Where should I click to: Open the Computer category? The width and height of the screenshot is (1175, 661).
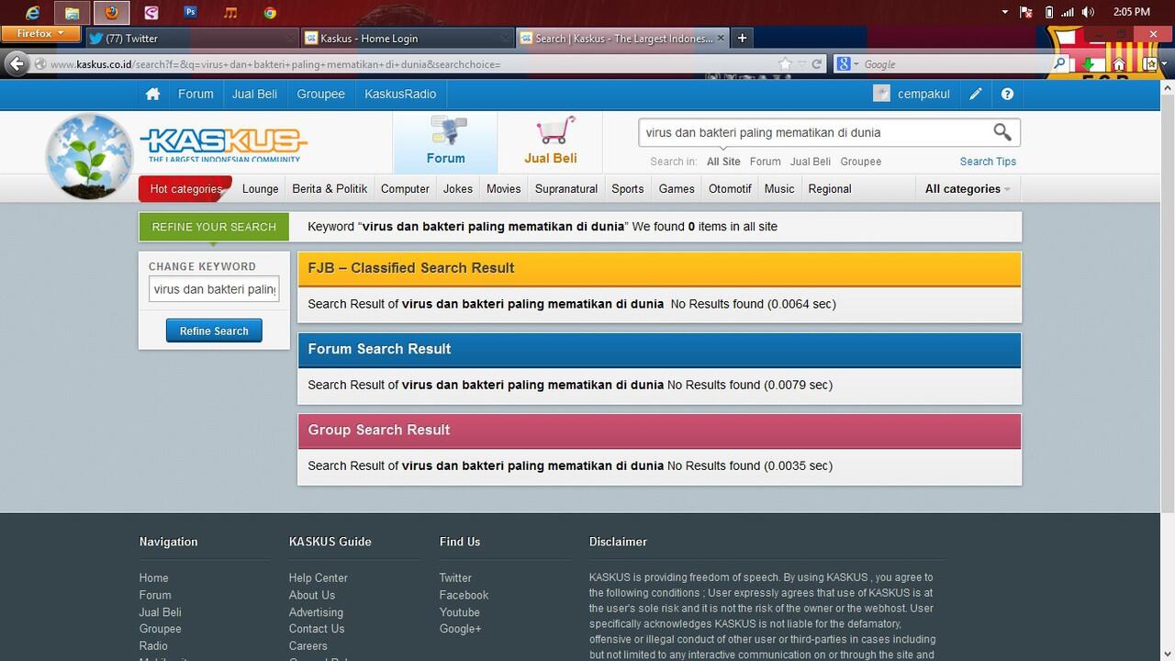(x=405, y=188)
